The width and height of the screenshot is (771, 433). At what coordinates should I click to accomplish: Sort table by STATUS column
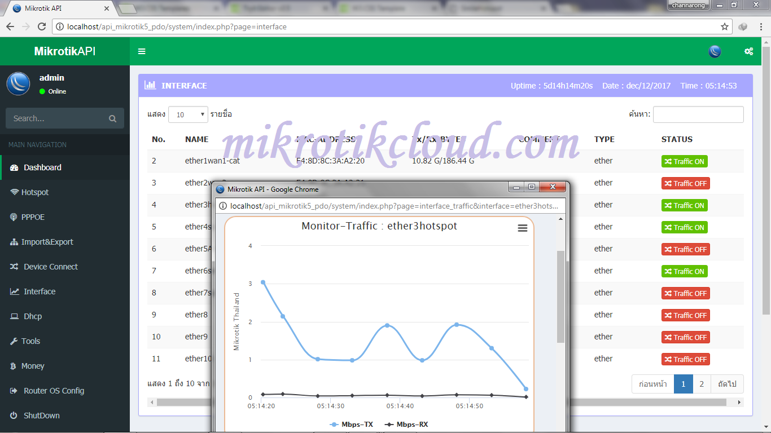tap(677, 139)
